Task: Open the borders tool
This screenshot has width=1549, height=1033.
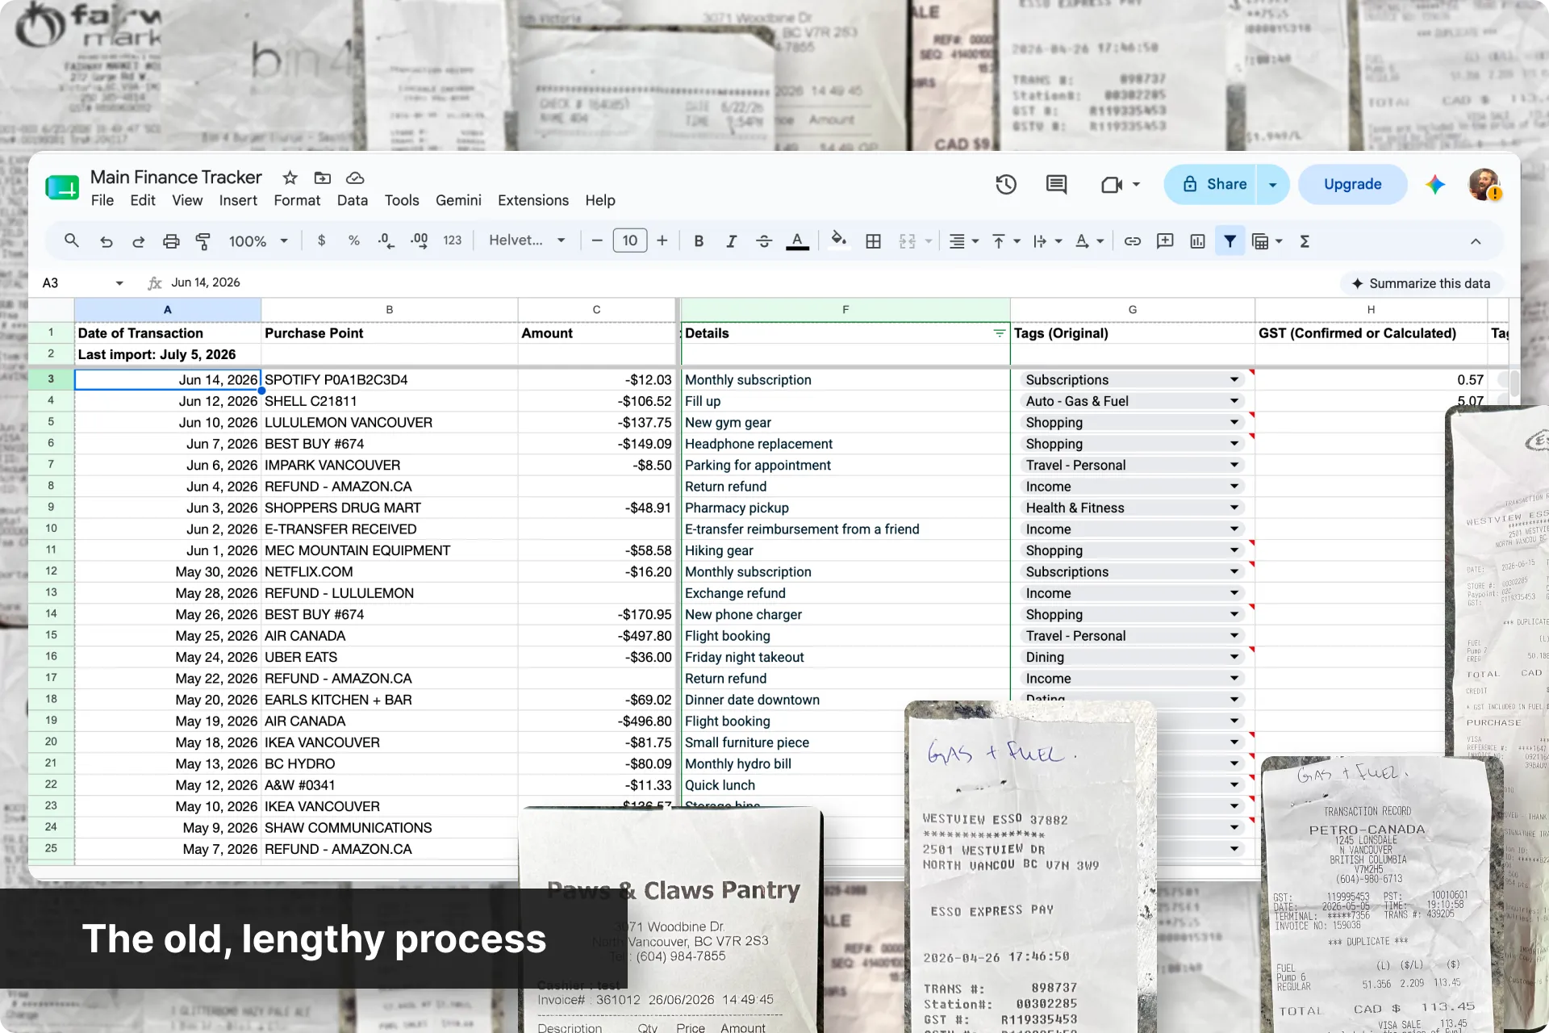Action: pyautogui.click(x=873, y=240)
